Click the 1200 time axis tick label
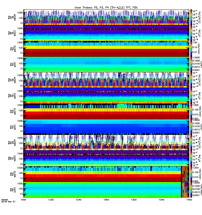This screenshot has width=202, height=215. click(23, 200)
